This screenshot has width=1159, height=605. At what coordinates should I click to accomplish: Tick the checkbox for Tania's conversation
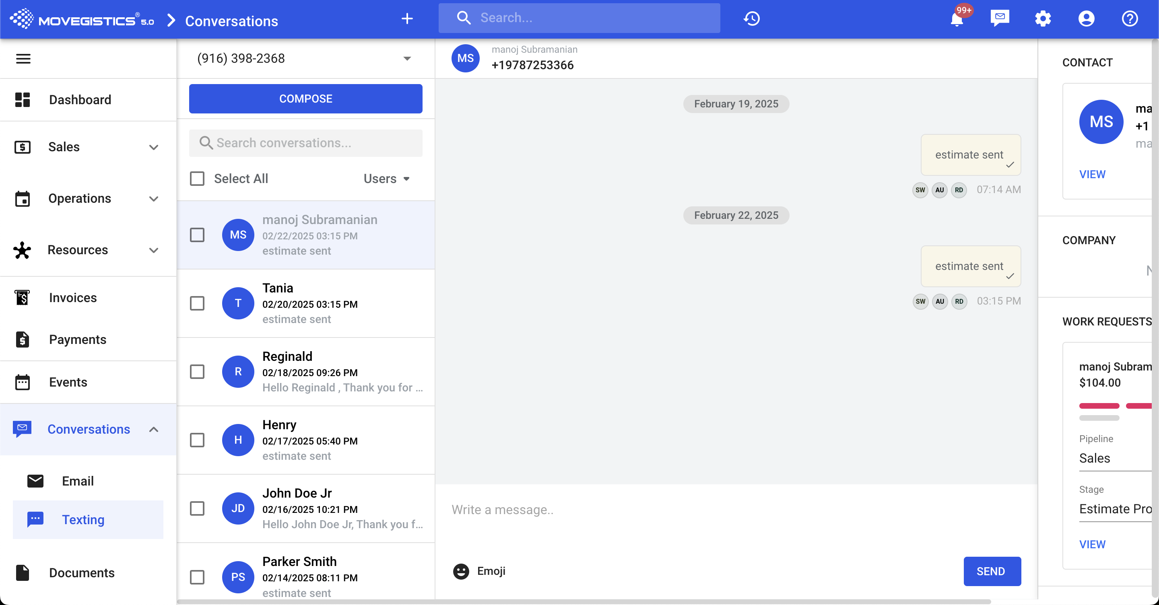(197, 303)
